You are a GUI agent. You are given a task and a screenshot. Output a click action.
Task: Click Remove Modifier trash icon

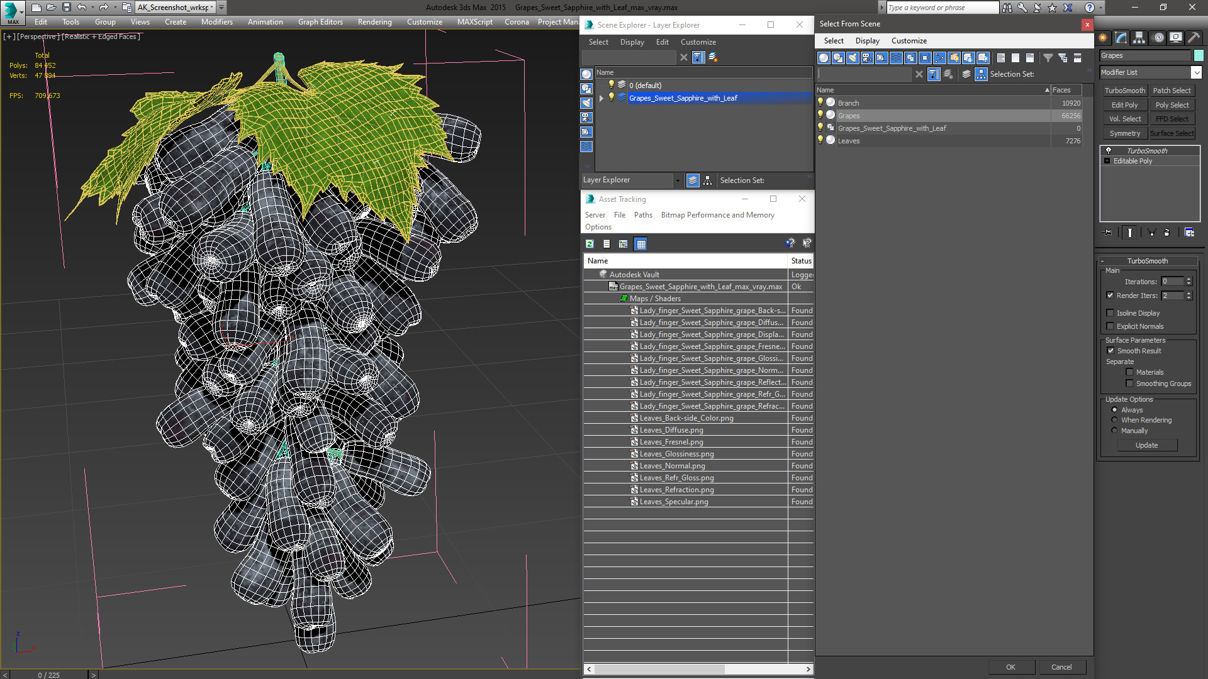(x=1166, y=233)
